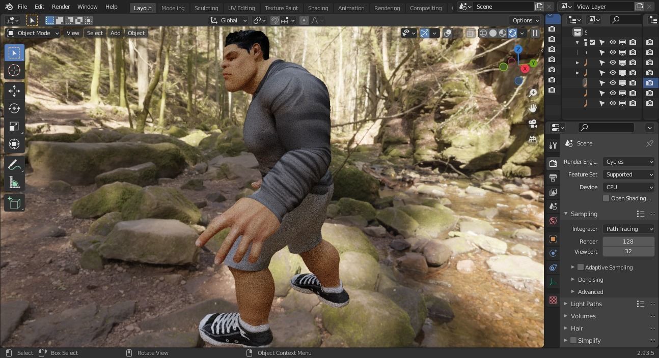Activate the Add Cube tool
This screenshot has width=659, height=358.
coord(14,203)
